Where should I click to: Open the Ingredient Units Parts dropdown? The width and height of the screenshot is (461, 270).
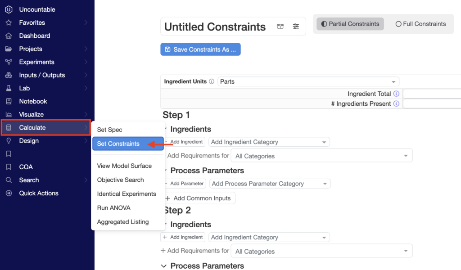click(x=308, y=82)
